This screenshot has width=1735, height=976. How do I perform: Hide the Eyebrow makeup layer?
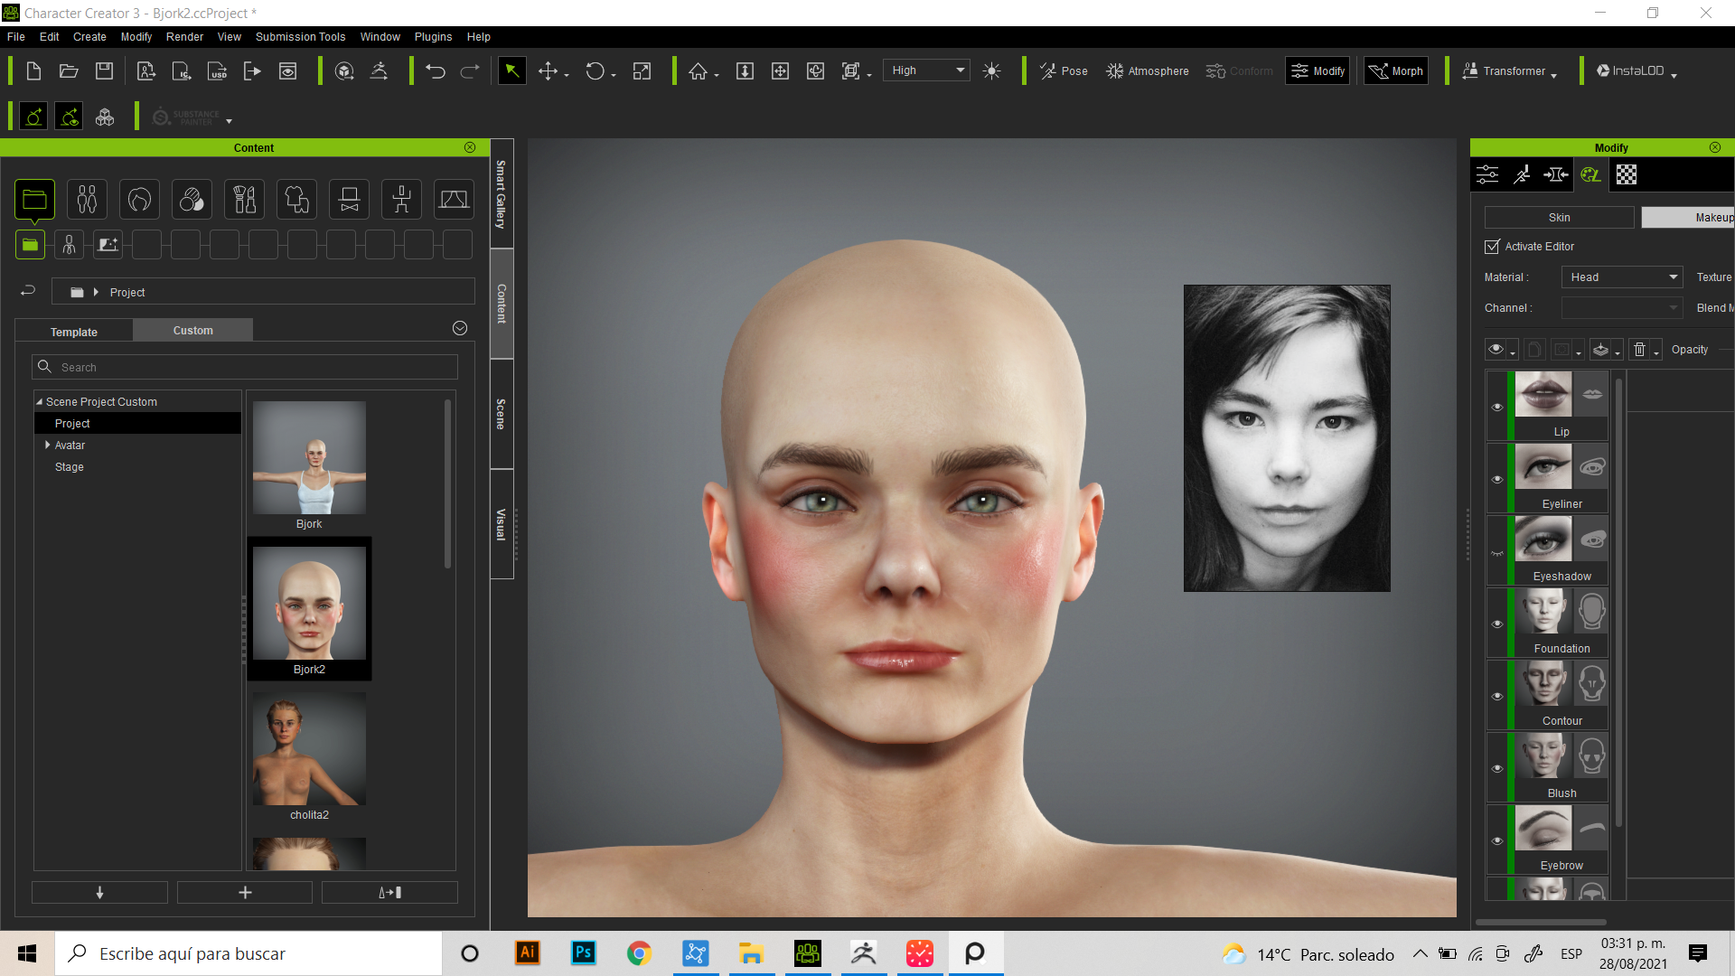pyautogui.click(x=1497, y=840)
